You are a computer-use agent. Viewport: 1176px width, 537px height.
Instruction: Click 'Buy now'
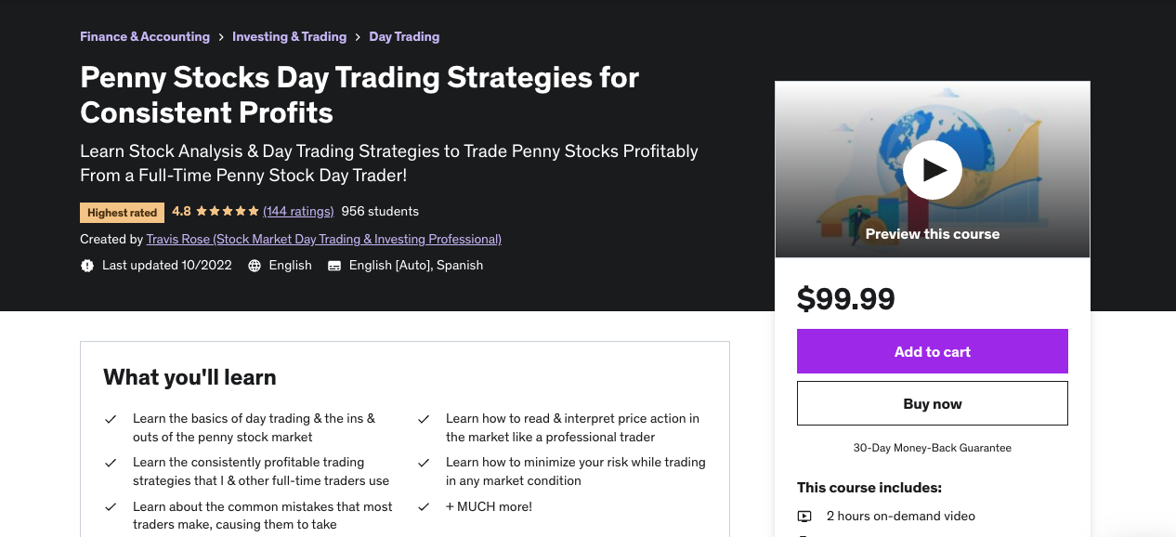[932, 403]
